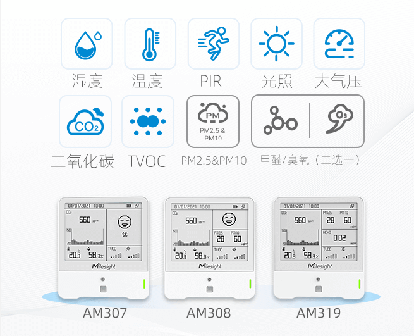This screenshot has width=414, height=336.
Task: Click the smiley face on AM307 screen
Action: [125, 221]
